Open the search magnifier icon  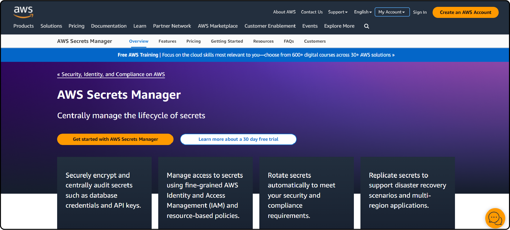coord(367,26)
